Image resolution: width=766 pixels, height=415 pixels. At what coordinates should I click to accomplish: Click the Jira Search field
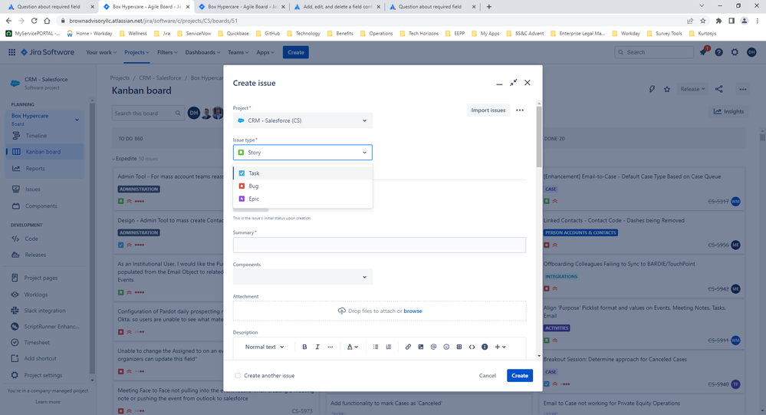click(653, 52)
